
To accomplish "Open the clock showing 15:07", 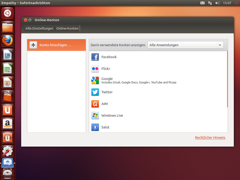I will pos(227,3).
